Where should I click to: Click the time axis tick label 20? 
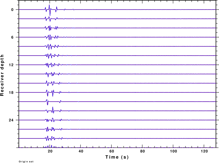pos(50,151)
